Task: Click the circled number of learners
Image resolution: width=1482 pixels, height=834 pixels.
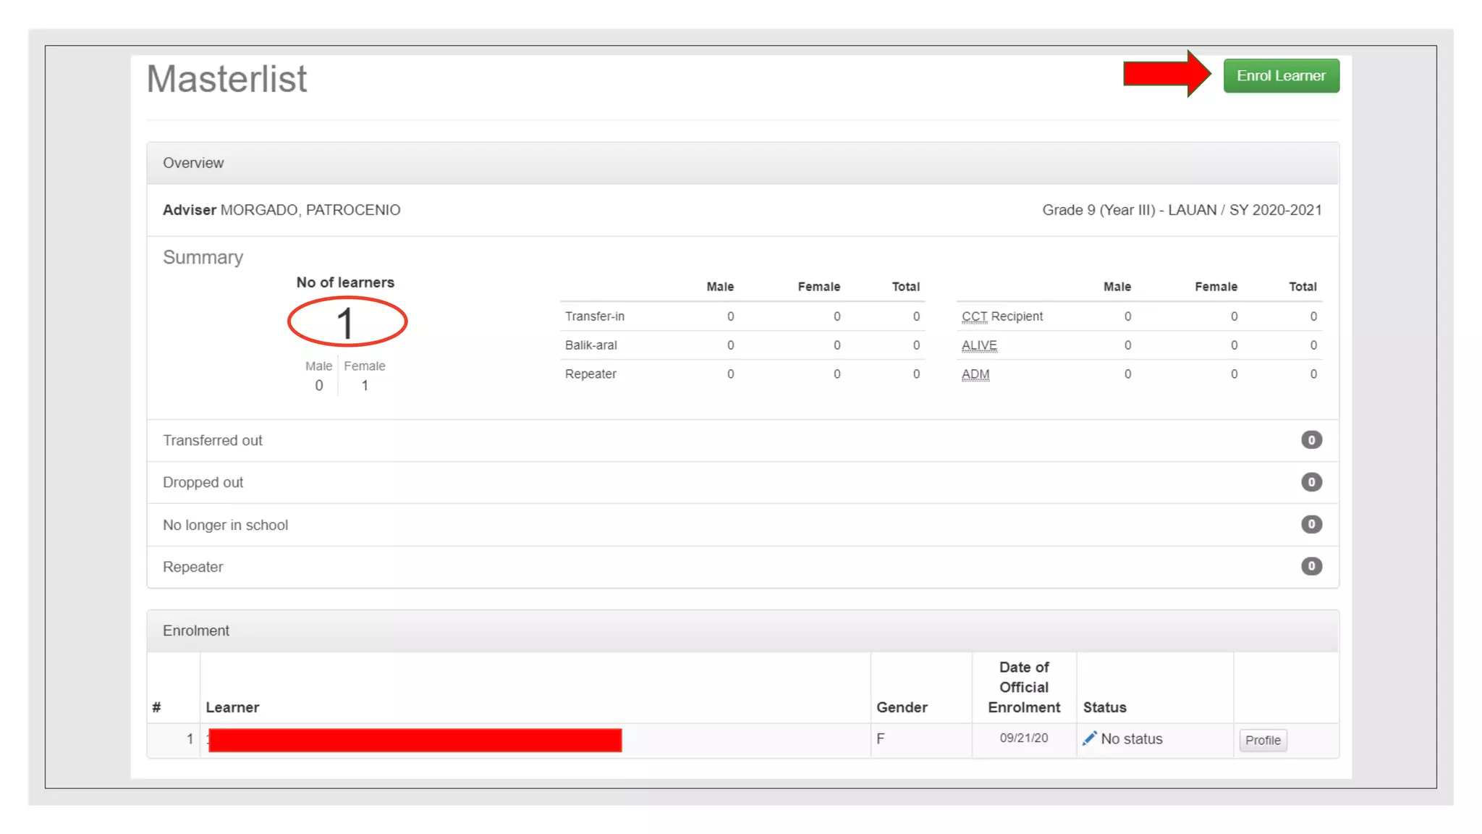Action: click(x=347, y=322)
